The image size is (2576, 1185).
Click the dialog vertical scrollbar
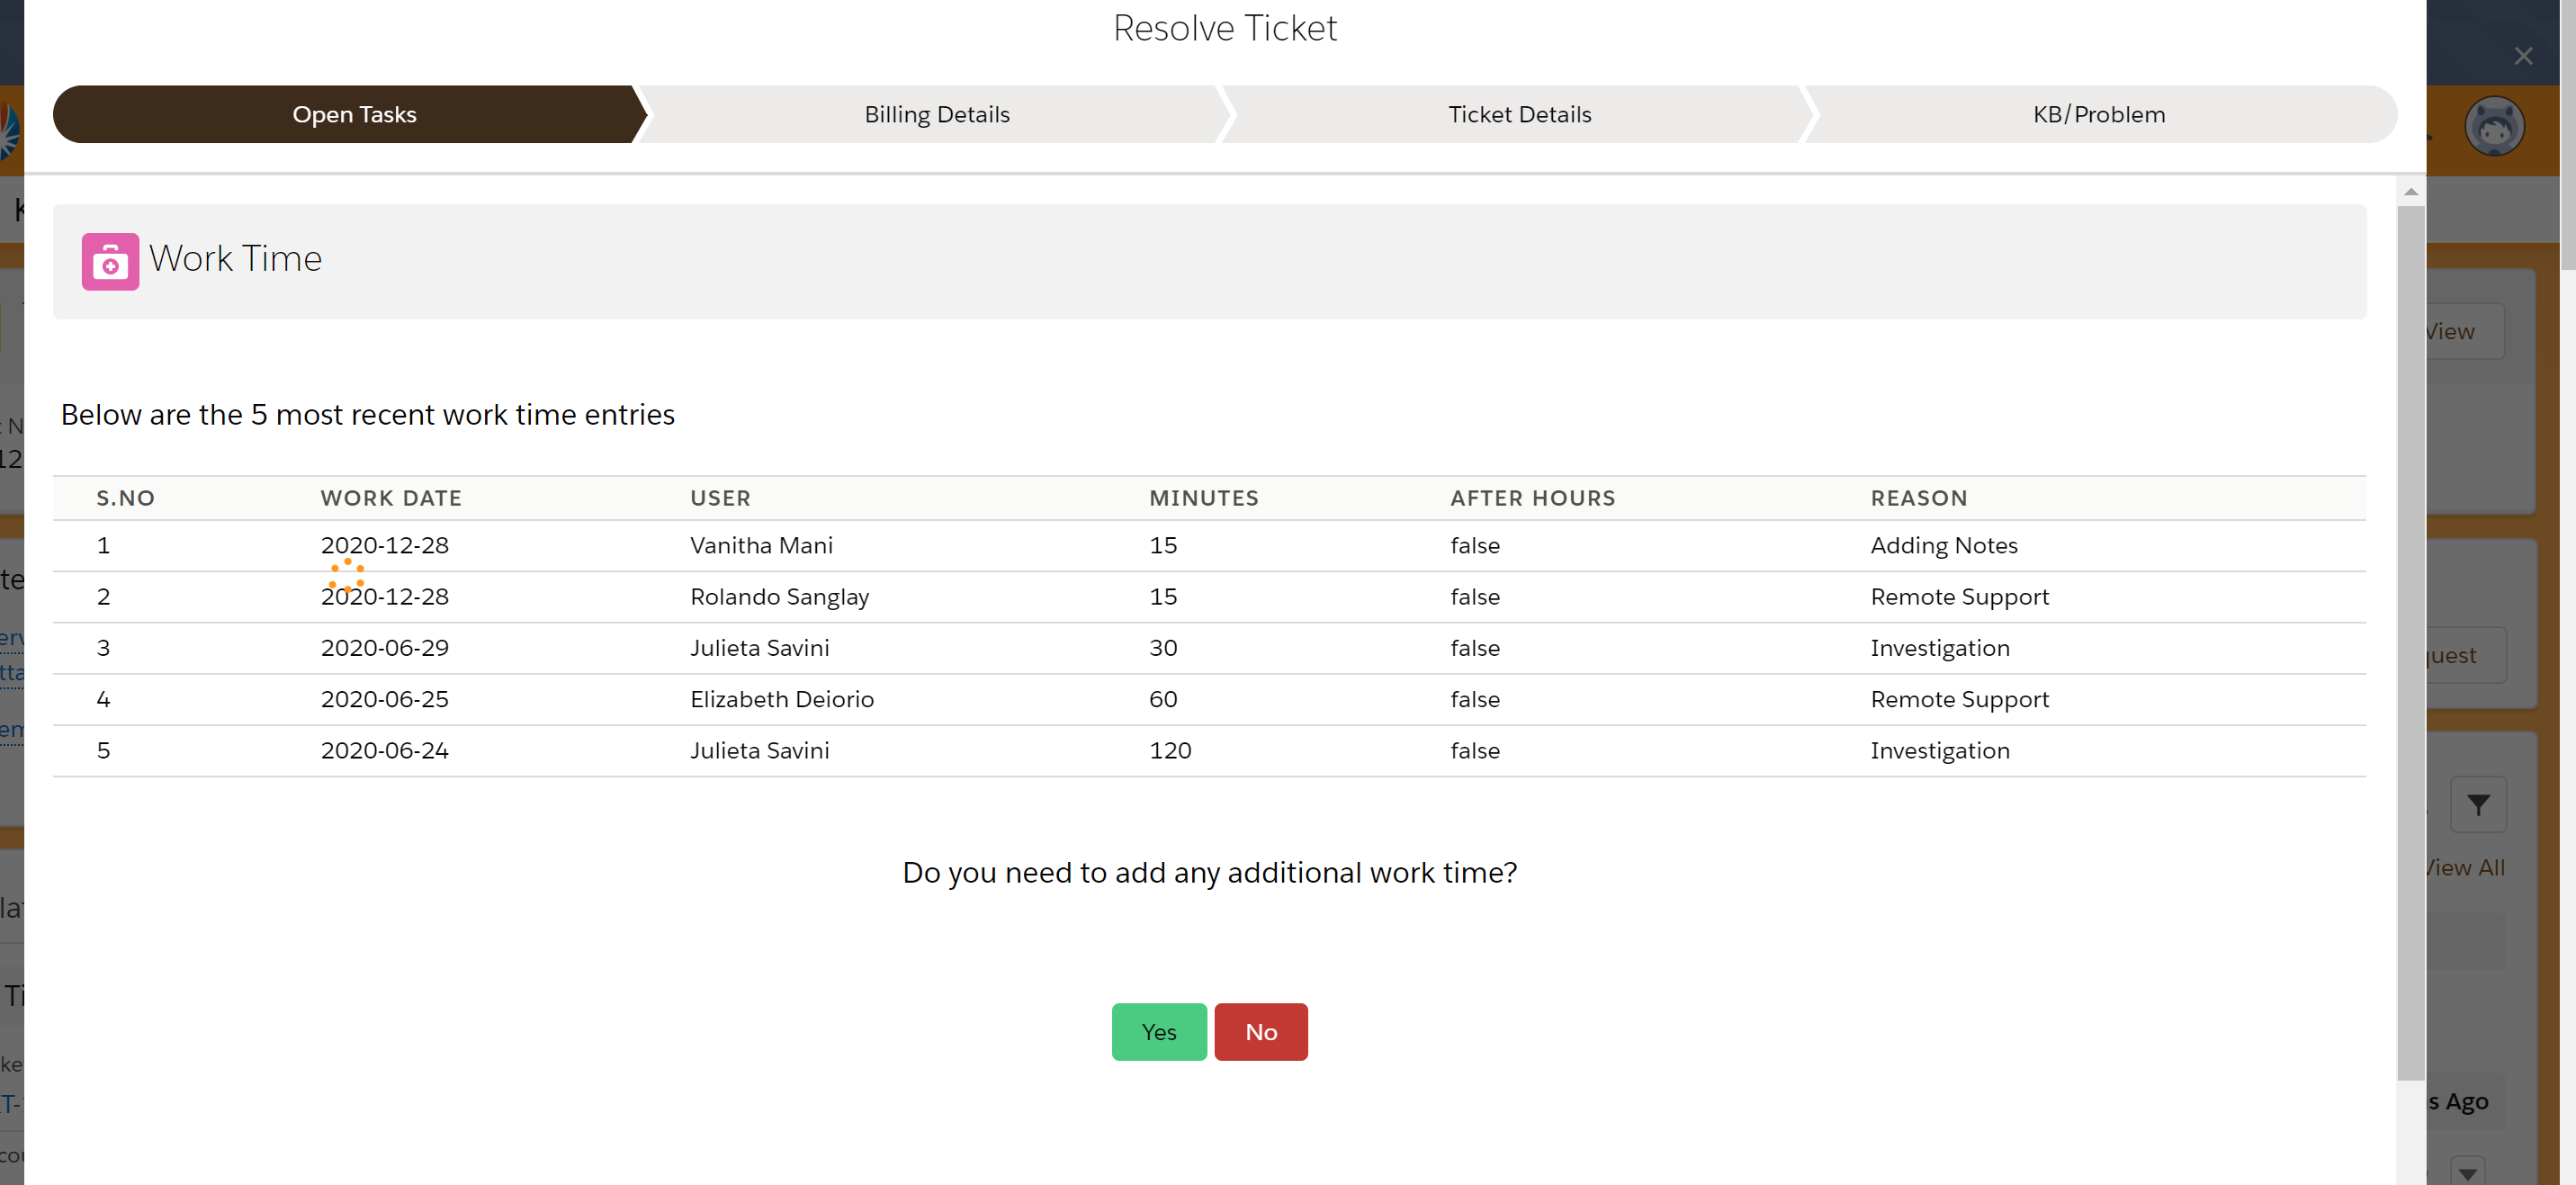[x=2411, y=640]
